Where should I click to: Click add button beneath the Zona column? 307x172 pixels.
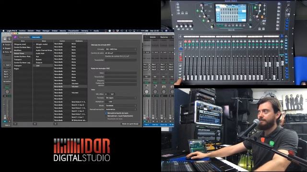15,124
